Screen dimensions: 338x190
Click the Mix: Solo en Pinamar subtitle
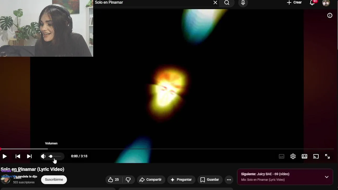[263, 180]
